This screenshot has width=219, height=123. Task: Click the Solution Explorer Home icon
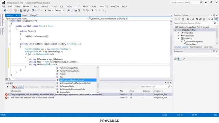click(183, 19)
